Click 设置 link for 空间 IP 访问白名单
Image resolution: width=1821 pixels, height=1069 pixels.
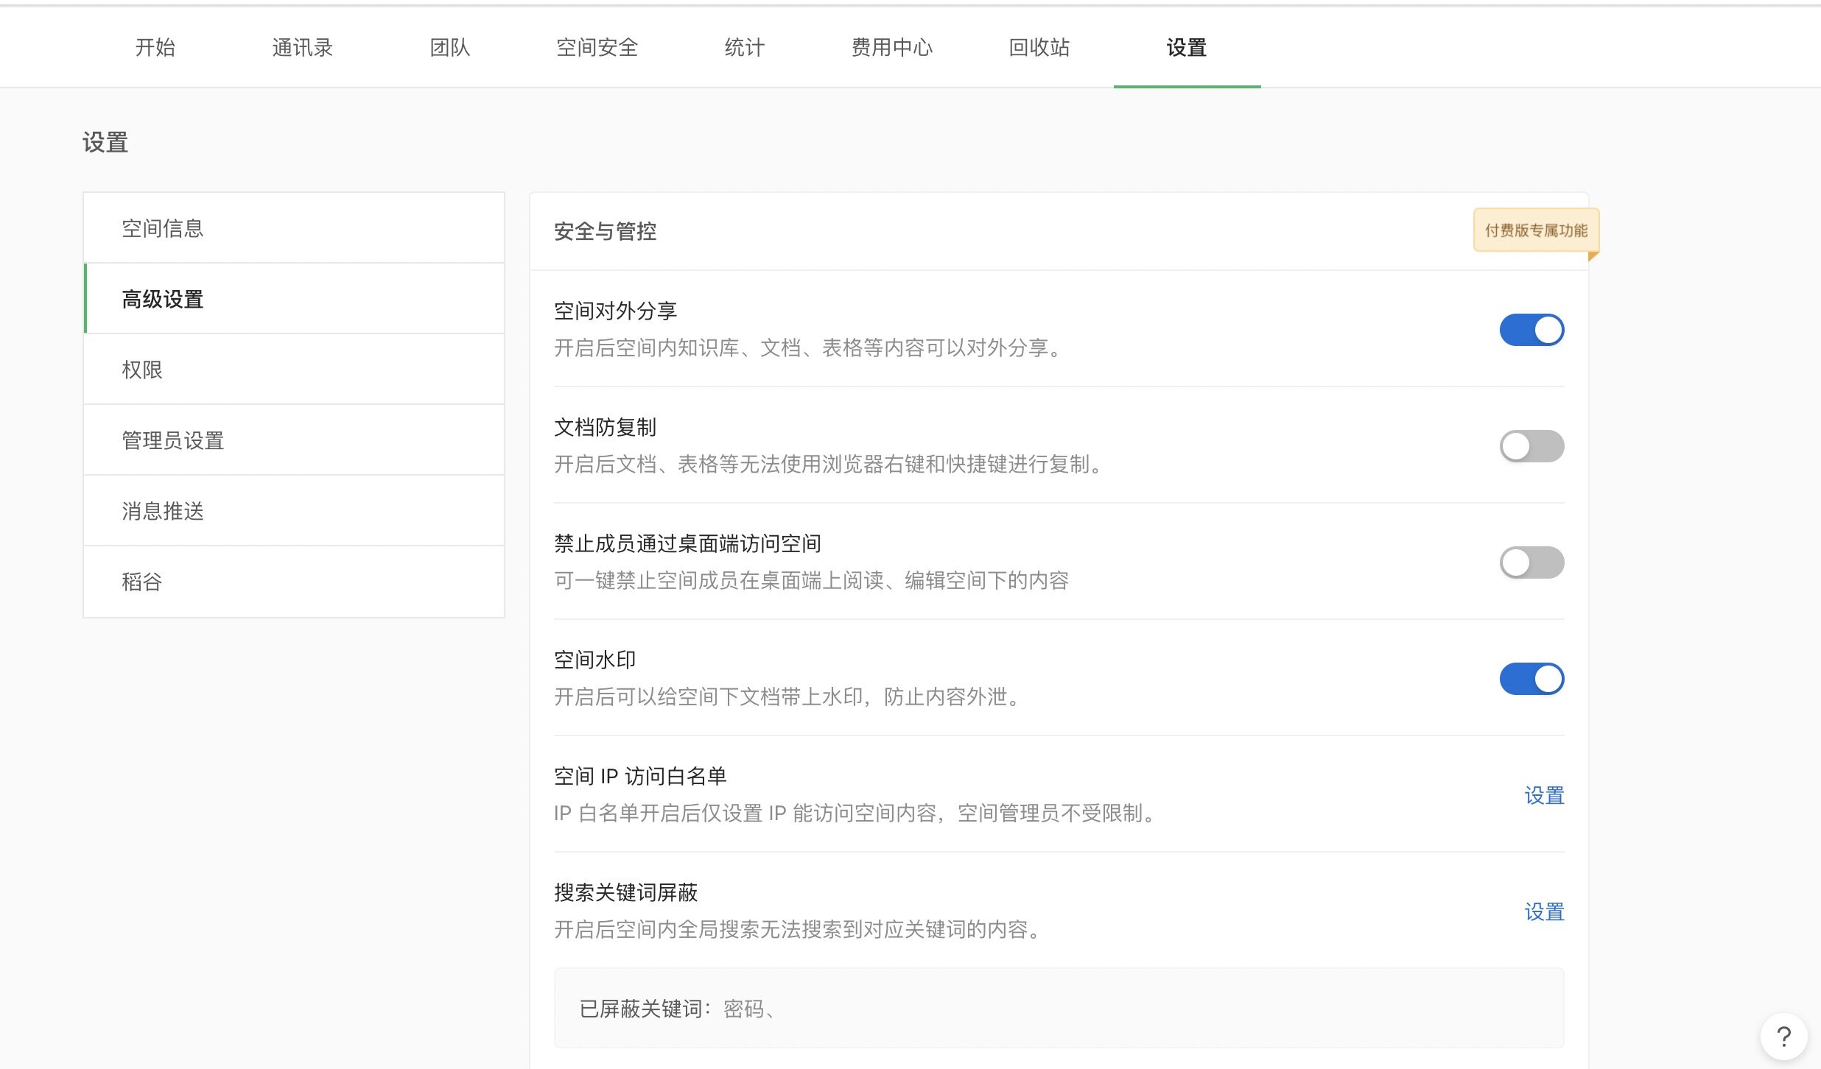pos(1544,796)
